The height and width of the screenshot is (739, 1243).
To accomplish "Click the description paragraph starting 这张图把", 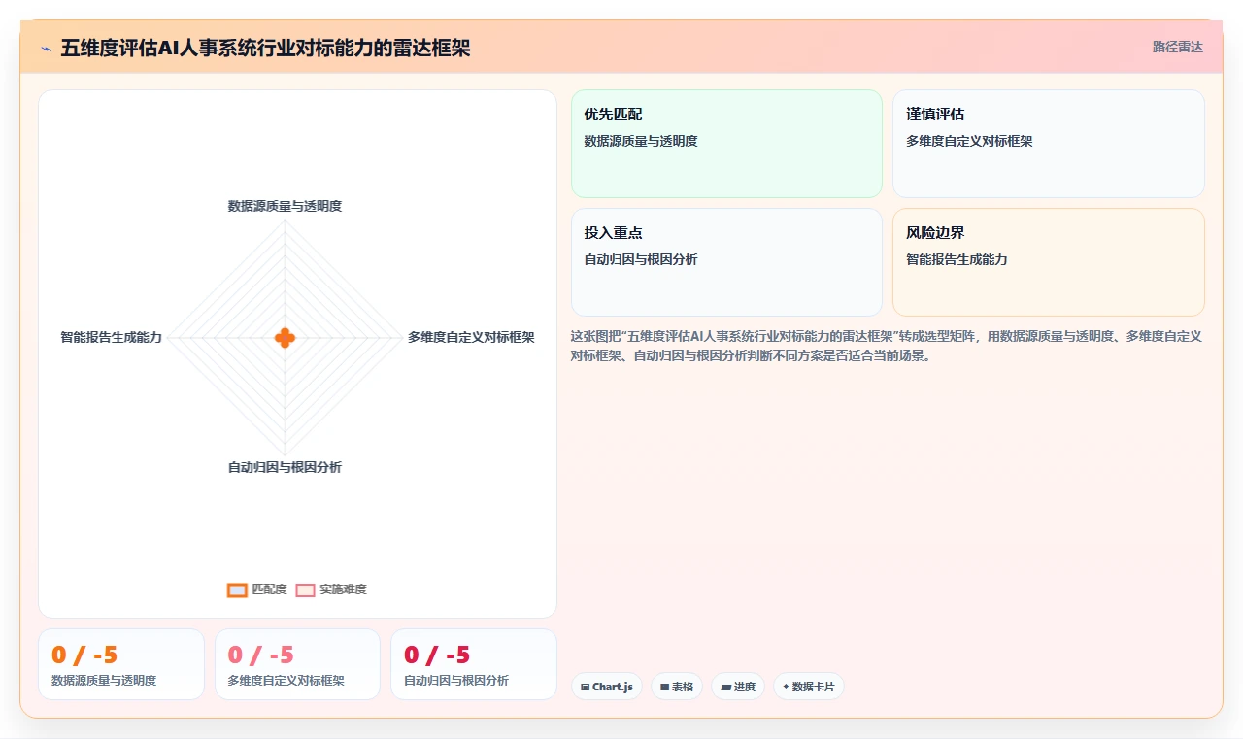I will tap(887, 346).
